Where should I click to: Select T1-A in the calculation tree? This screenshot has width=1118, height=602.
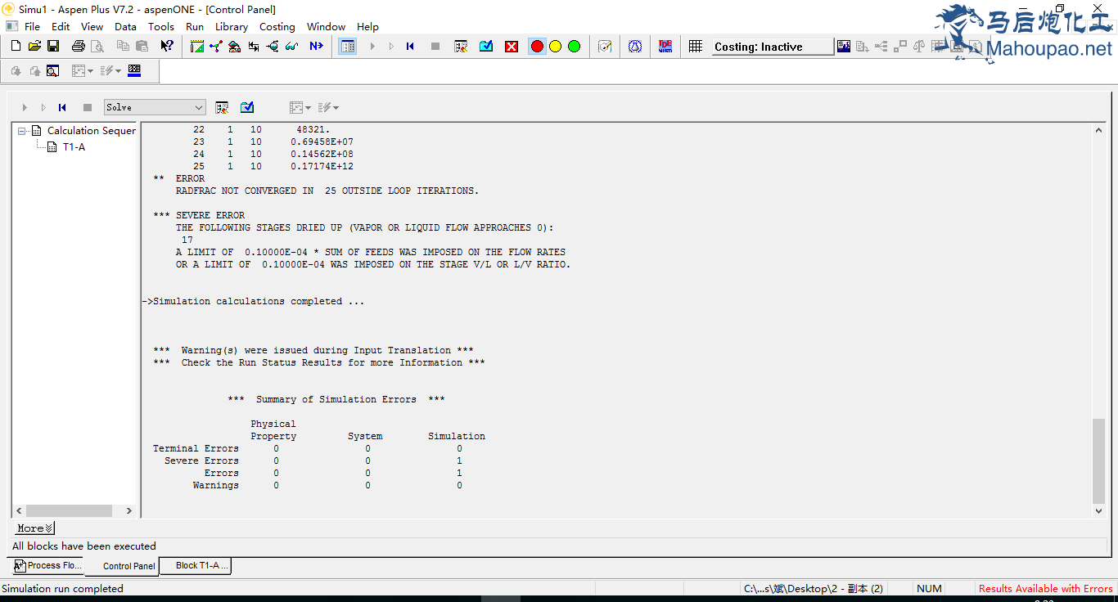74,147
